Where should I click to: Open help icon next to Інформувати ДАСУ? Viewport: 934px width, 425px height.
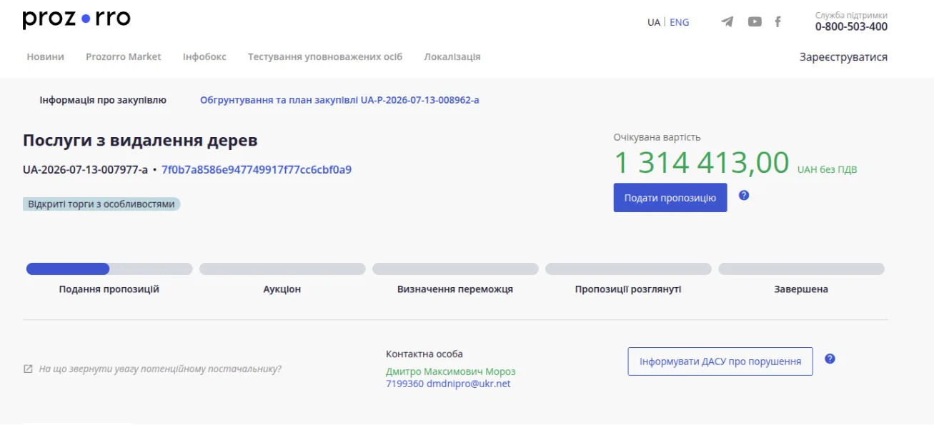830,359
